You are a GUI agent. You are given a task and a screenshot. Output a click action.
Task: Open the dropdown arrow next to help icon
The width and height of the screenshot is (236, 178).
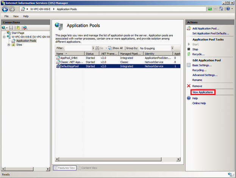[232, 9]
